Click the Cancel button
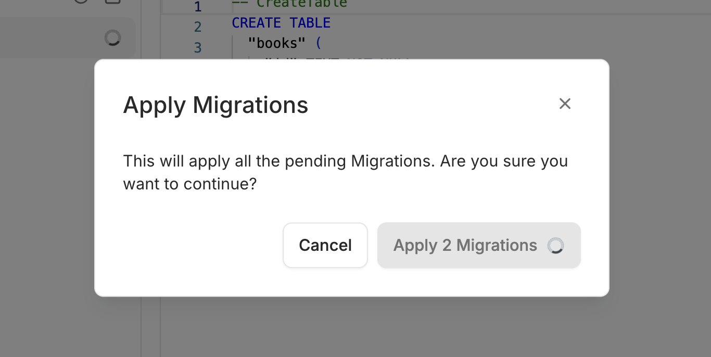Image resolution: width=711 pixels, height=357 pixels. [x=325, y=245]
